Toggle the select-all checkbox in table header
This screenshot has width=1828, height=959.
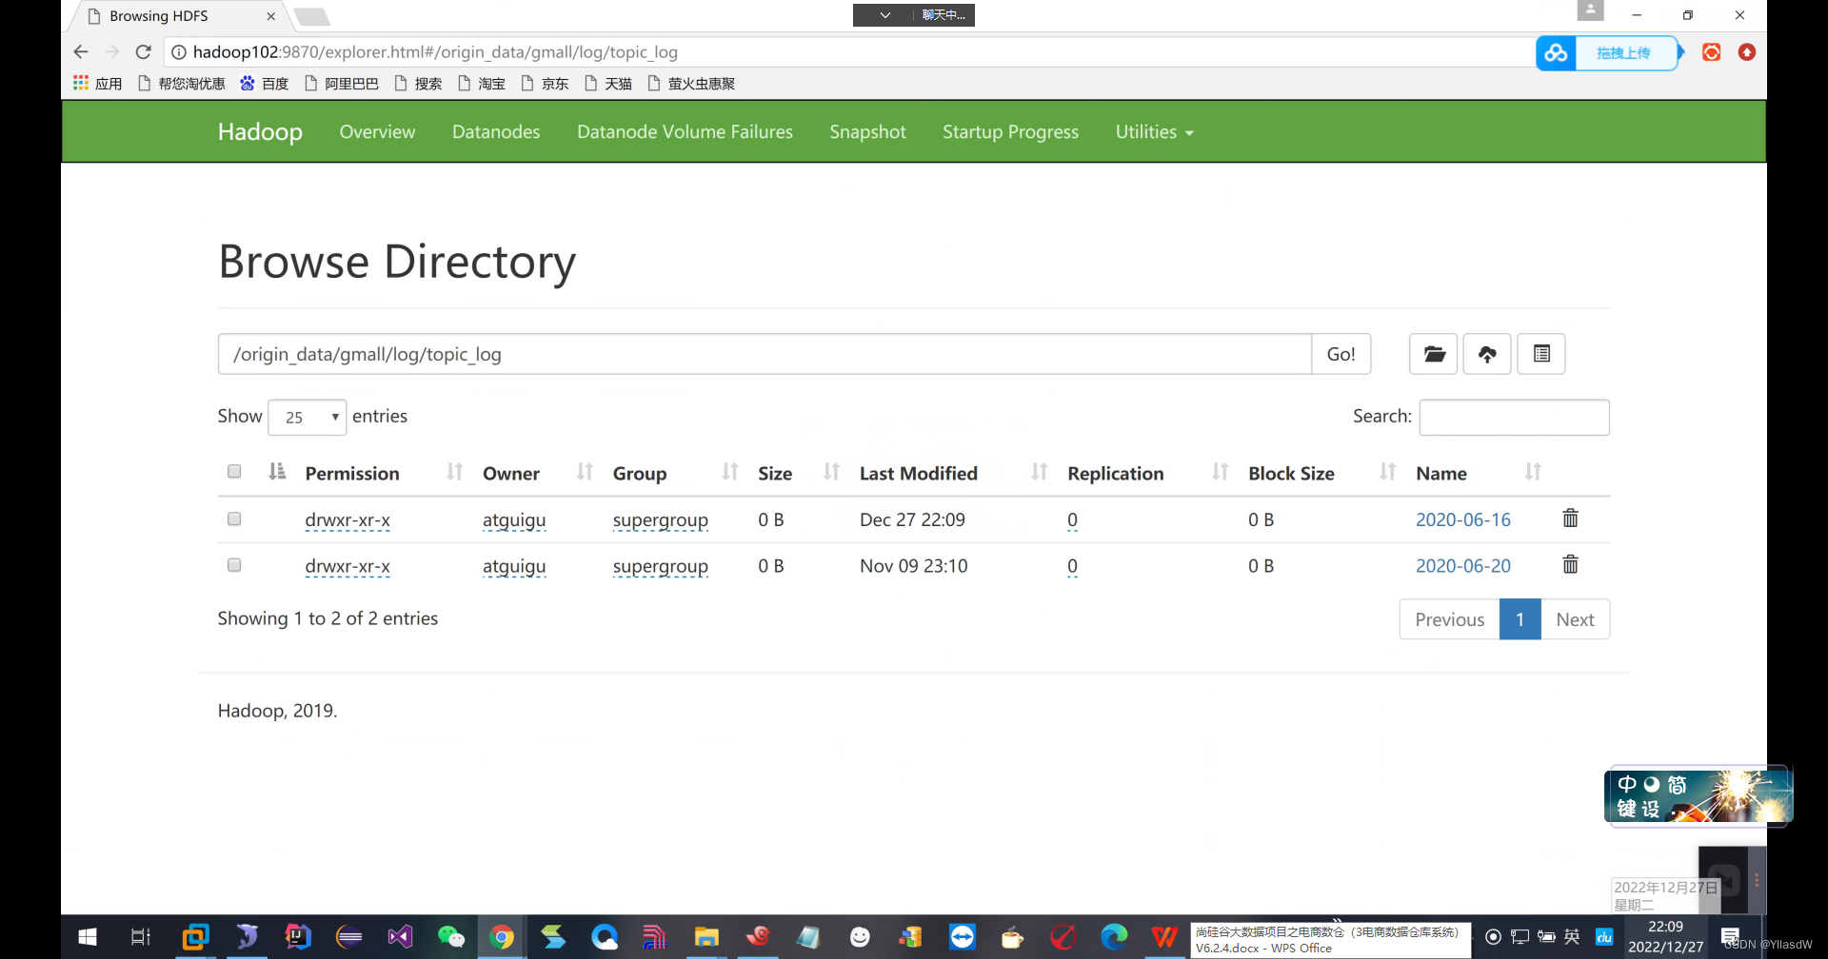(x=234, y=472)
